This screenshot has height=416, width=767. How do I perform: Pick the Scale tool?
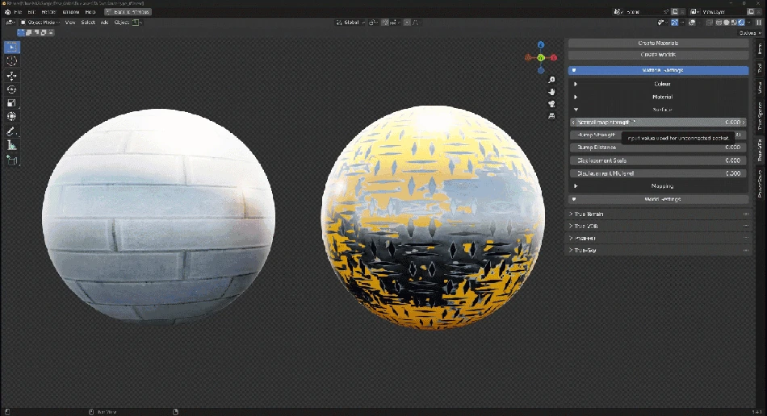pos(12,103)
